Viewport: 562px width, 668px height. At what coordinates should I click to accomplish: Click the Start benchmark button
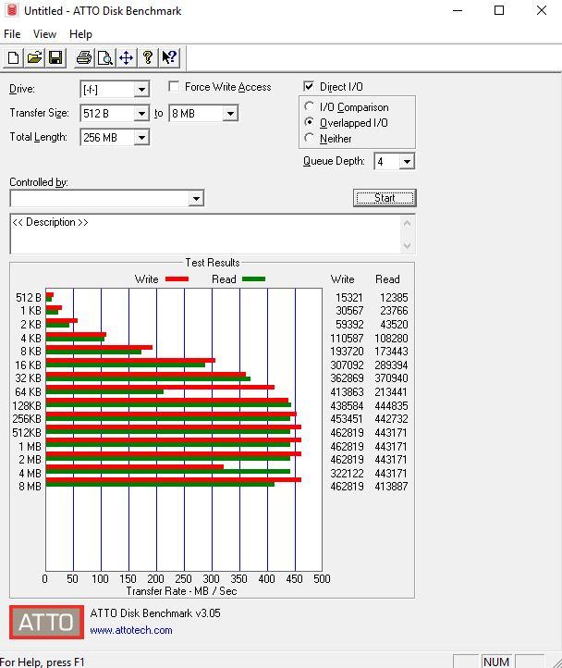[385, 198]
